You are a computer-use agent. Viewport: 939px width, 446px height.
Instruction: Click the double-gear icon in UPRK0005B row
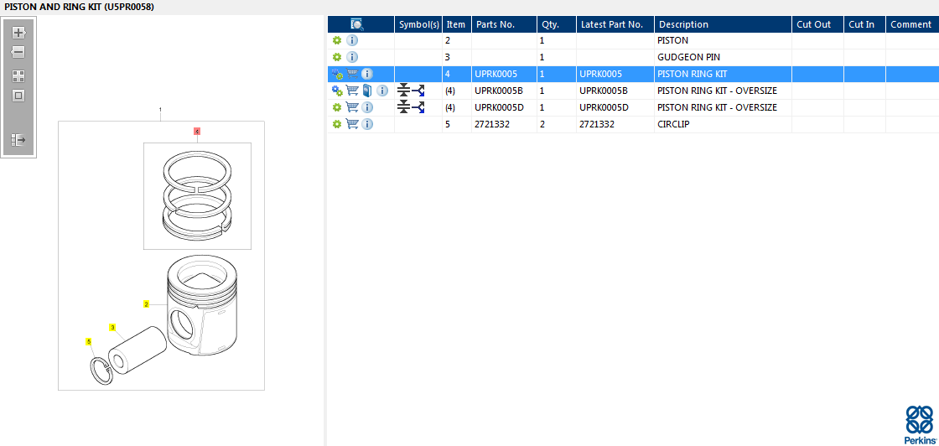tap(337, 91)
